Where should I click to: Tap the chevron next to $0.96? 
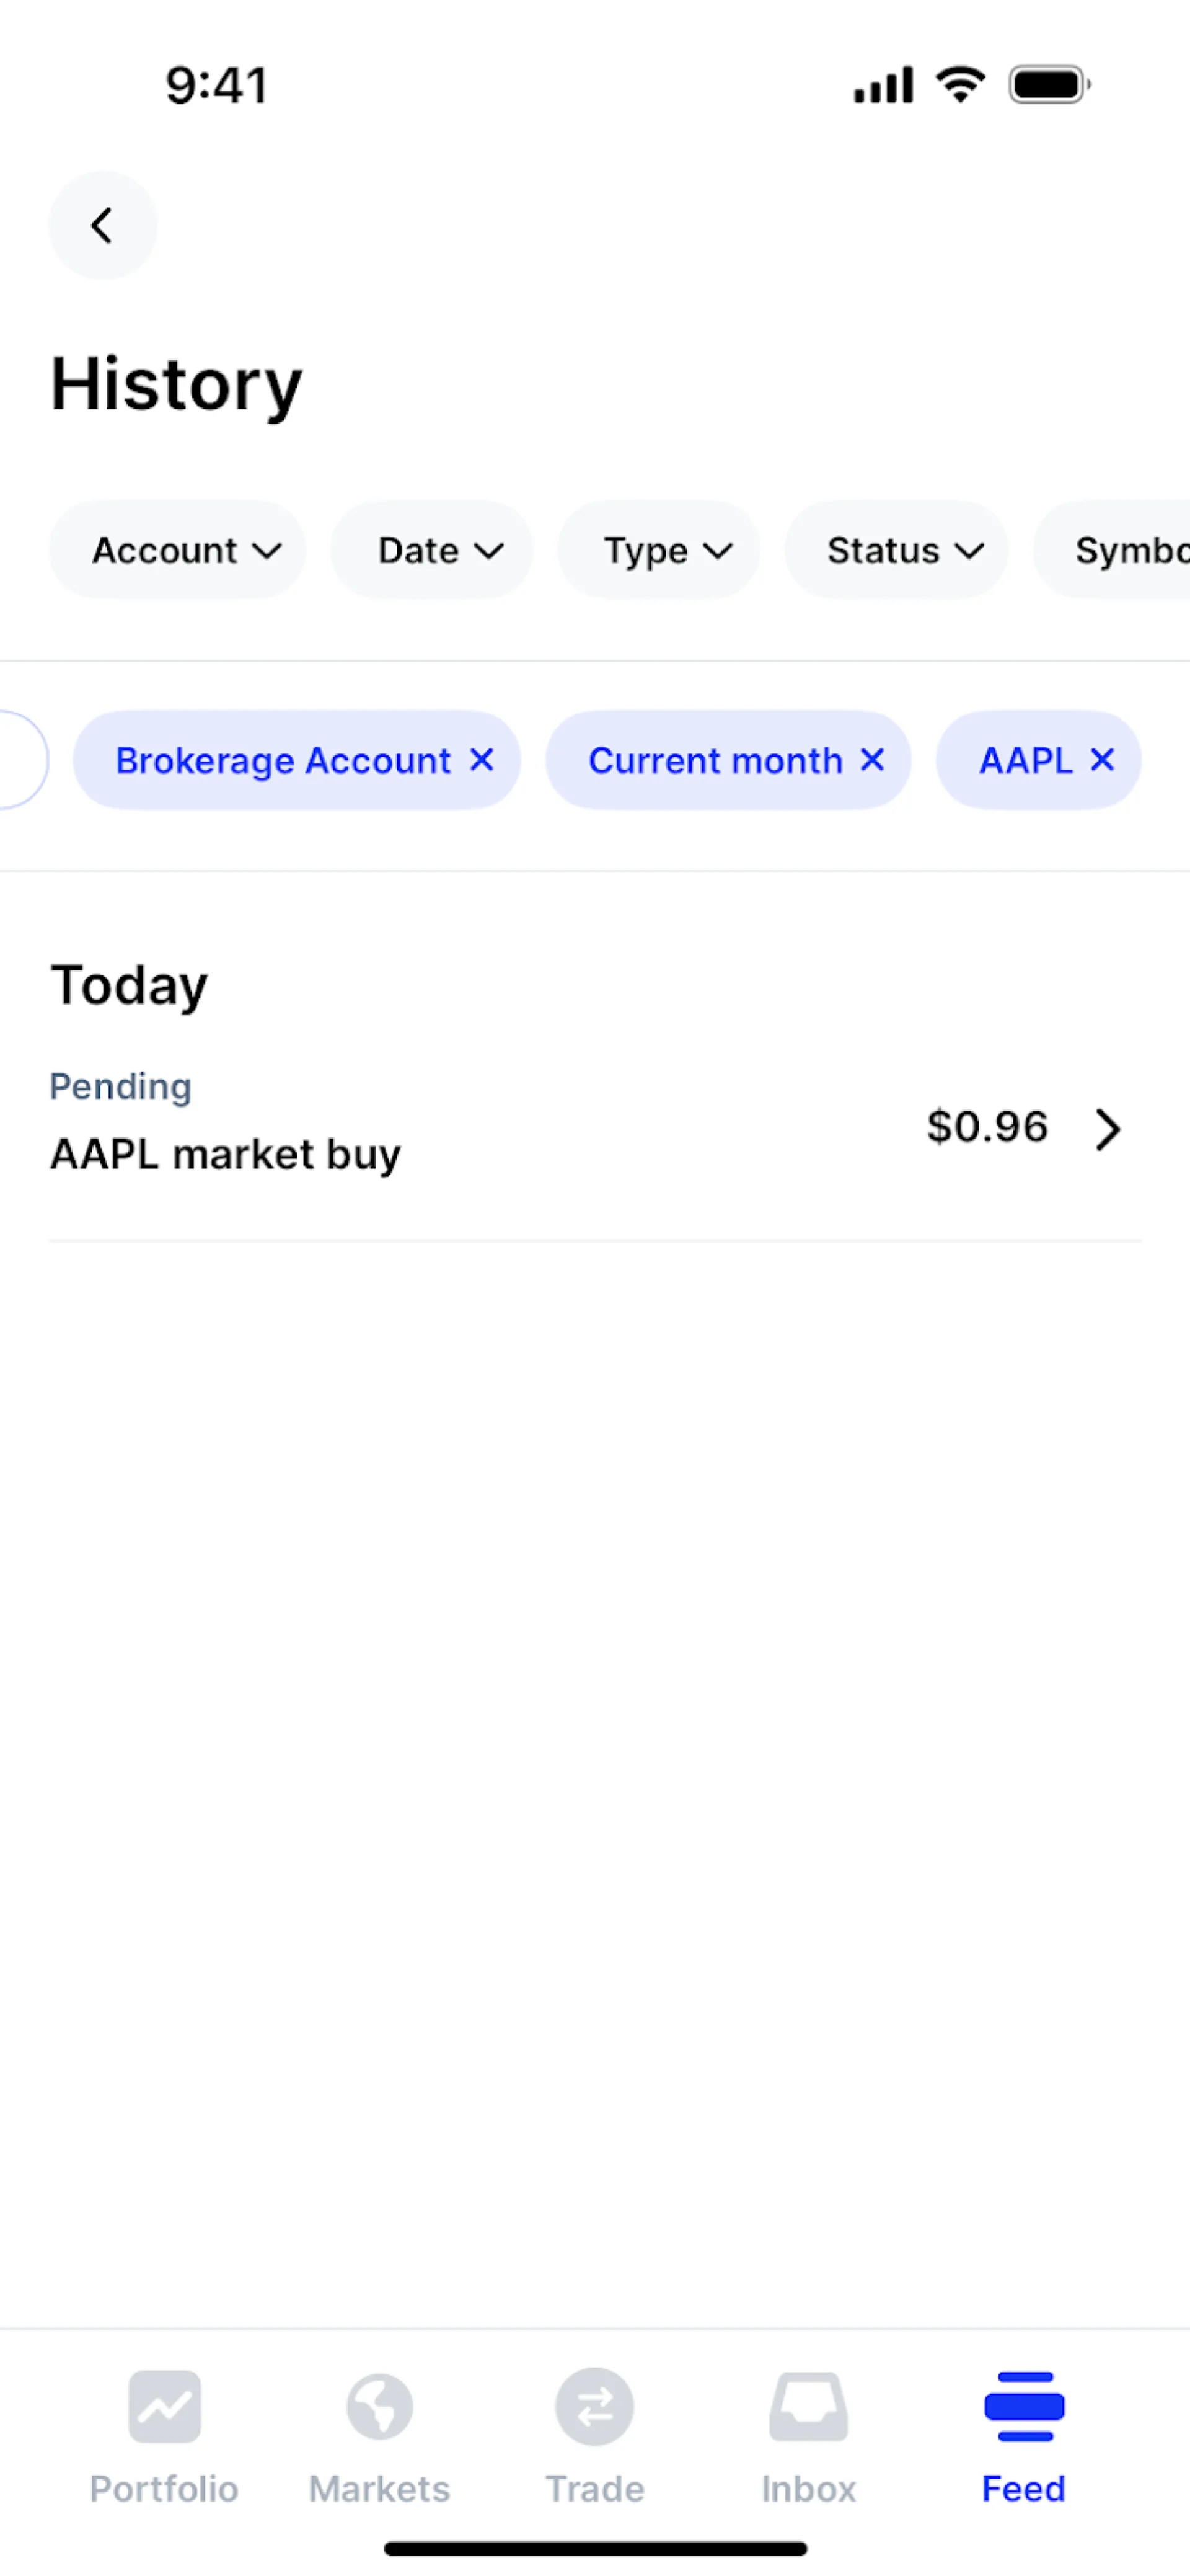pyautogui.click(x=1107, y=1130)
